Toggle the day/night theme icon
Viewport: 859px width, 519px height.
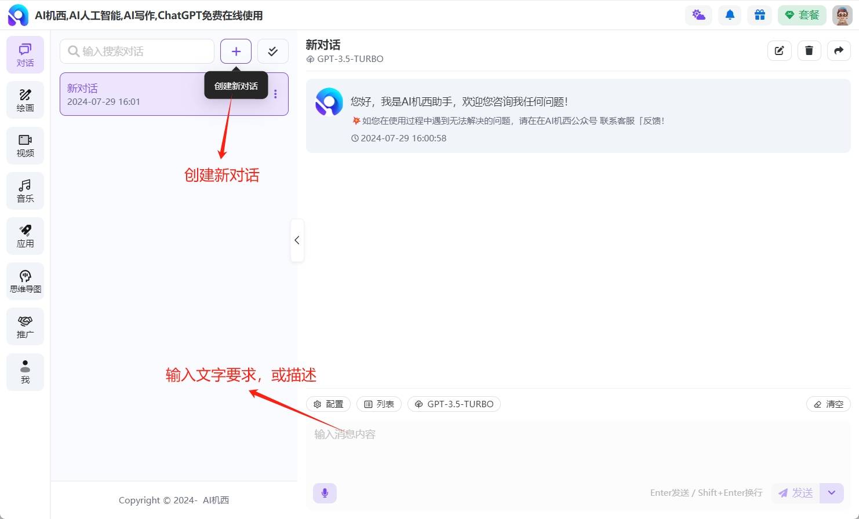pos(698,15)
